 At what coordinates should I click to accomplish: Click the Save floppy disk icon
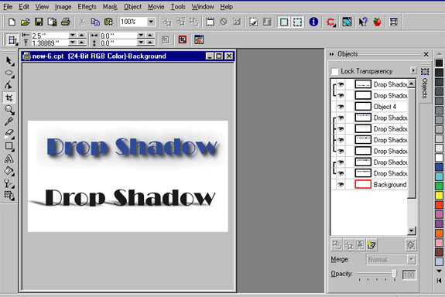tap(39, 22)
